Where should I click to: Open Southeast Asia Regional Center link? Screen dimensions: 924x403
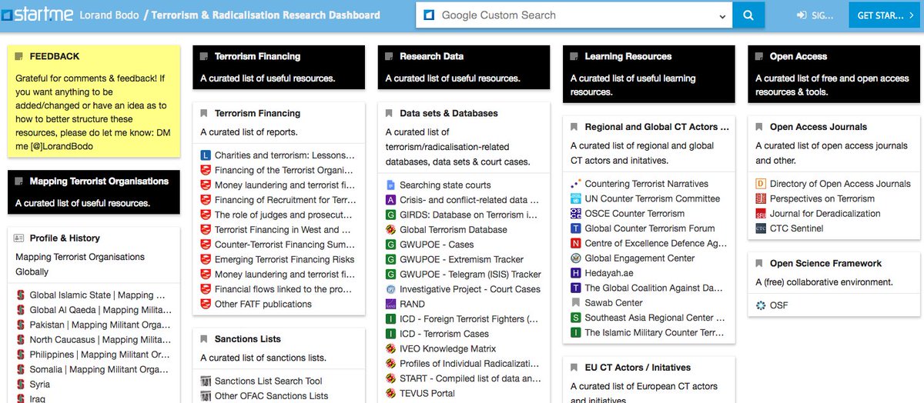point(654,318)
